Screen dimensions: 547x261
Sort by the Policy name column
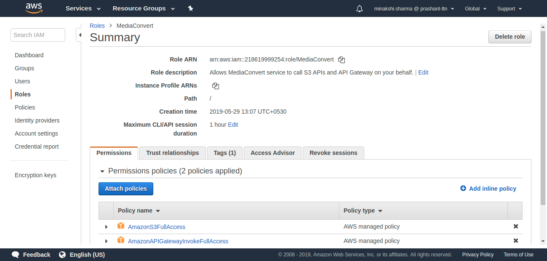[x=139, y=210]
